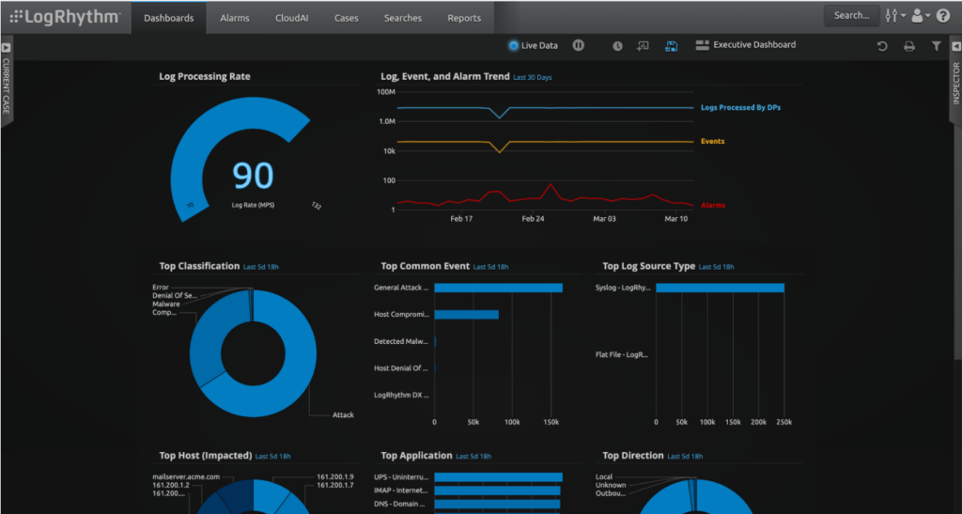The height and width of the screenshot is (514, 962).
Task: Toggle the Live Data indicator
Action: [x=534, y=45]
